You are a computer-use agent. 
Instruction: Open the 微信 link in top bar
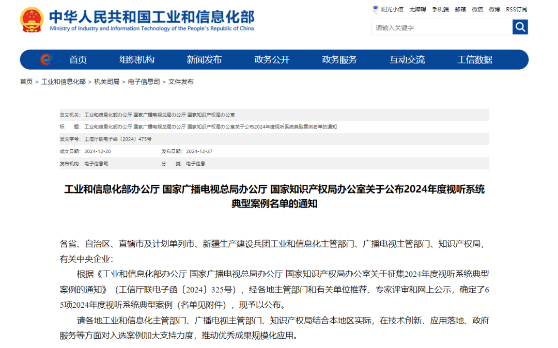point(477,9)
